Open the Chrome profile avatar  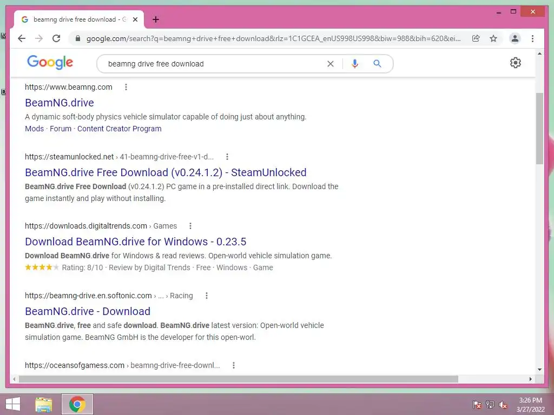(515, 38)
